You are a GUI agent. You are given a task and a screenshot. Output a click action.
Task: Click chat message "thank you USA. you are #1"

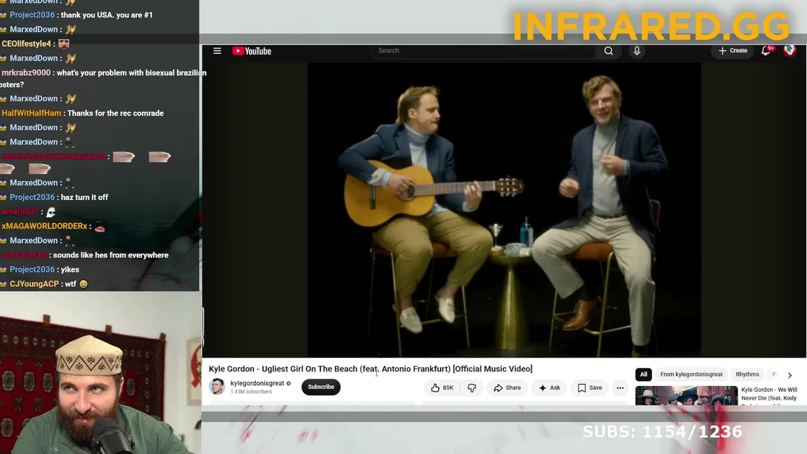[107, 15]
